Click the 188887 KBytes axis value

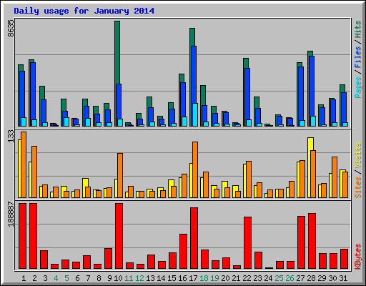click(x=11, y=214)
